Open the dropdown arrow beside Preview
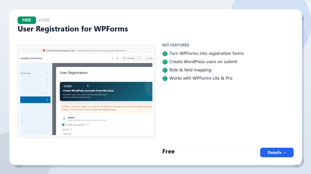Viewport: 311px width, 174px height. coord(139,58)
